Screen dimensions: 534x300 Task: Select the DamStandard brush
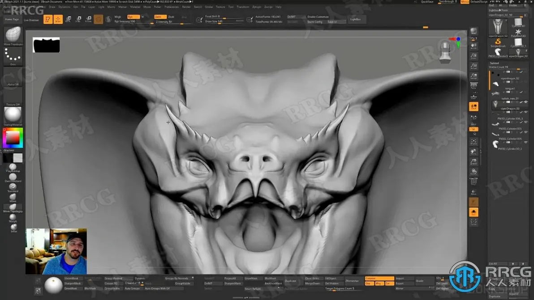tap(13, 177)
